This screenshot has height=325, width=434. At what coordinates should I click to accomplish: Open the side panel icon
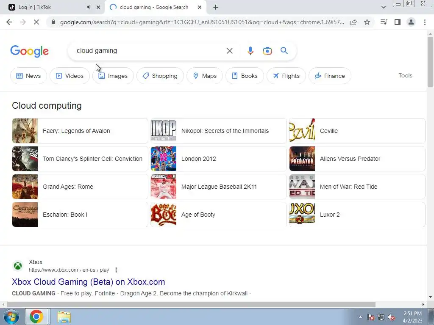click(398, 22)
